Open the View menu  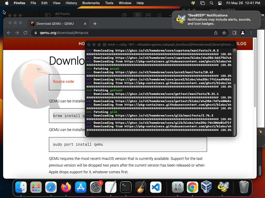(56, 3)
